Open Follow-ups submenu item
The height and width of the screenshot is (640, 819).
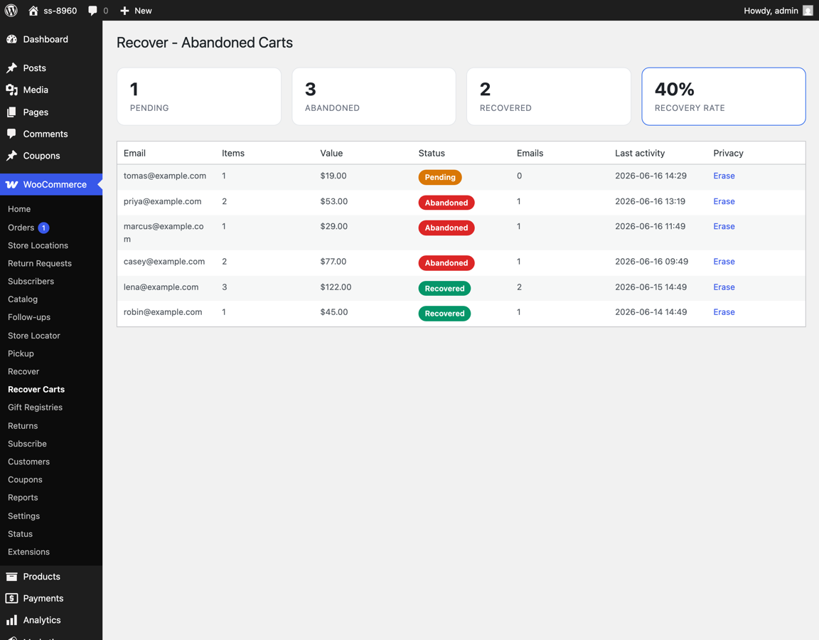(29, 317)
